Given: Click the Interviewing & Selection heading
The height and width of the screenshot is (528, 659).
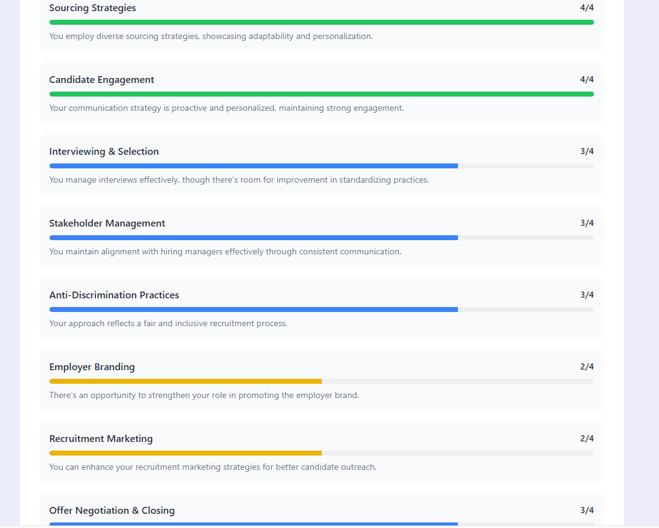Looking at the screenshot, I should point(104,151).
